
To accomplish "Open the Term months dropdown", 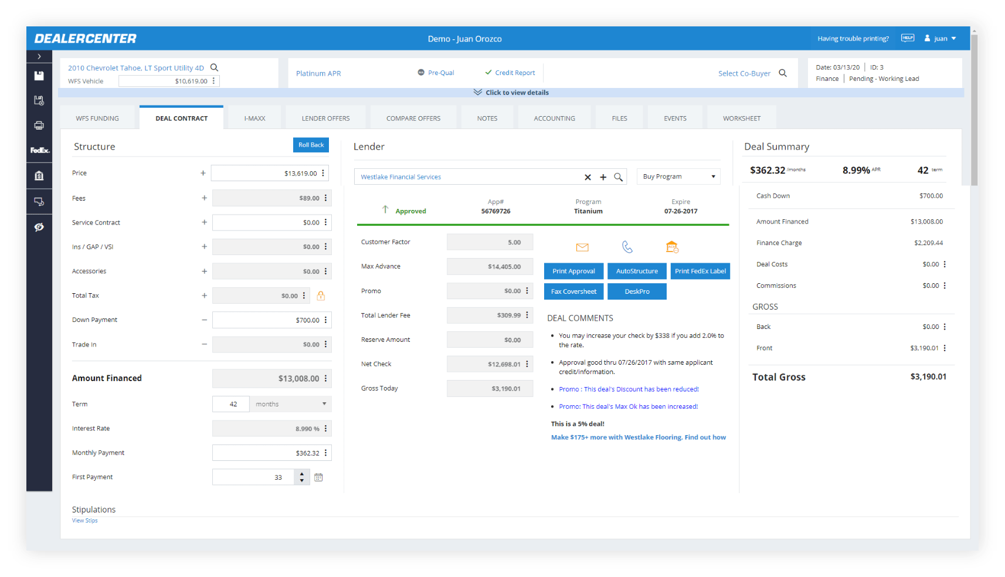I will (290, 404).
